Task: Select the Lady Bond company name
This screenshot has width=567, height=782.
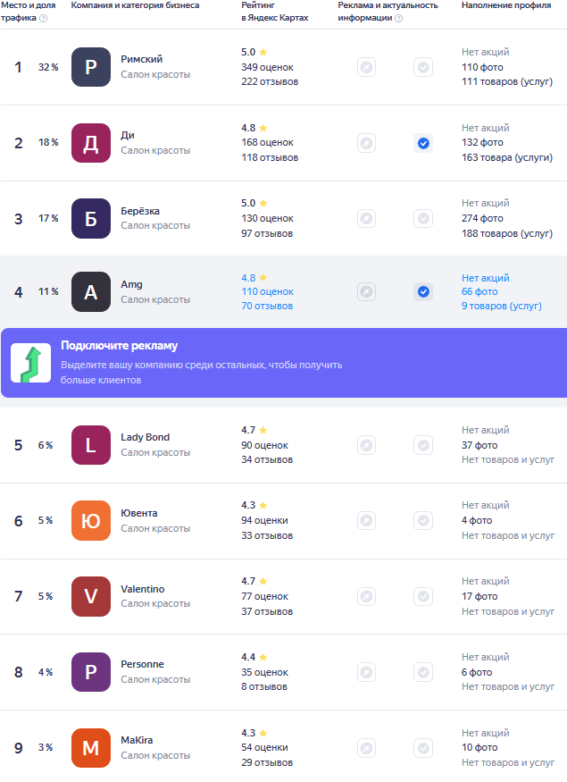Action: tap(145, 437)
